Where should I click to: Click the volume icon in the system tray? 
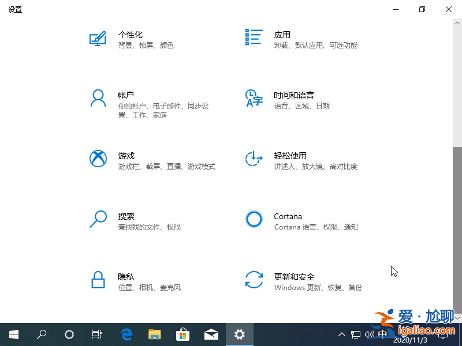pyautogui.click(x=370, y=334)
